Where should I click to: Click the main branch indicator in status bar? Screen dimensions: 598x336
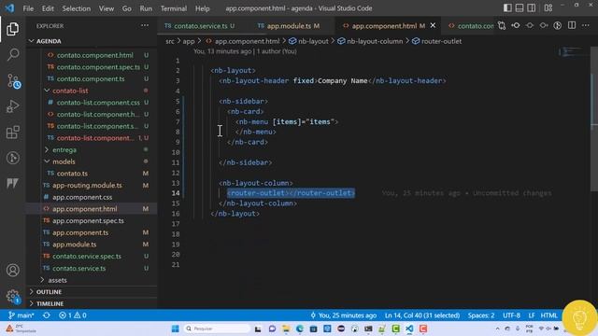[21, 315]
